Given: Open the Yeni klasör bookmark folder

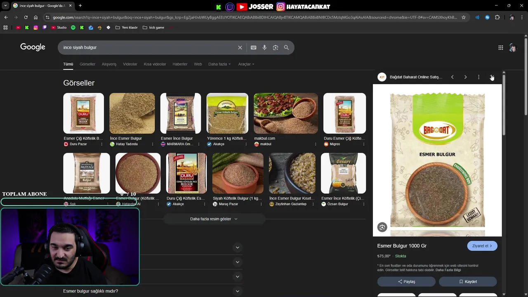Looking at the screenshot, I should click(126, 28).
